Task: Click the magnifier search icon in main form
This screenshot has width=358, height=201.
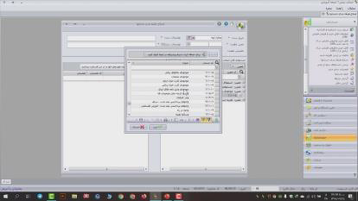Action: click(241, 72)
